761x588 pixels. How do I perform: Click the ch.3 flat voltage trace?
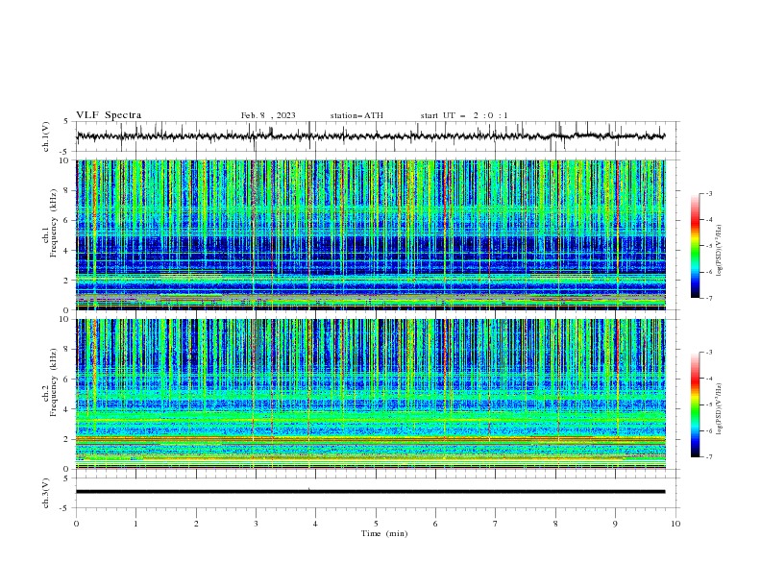(371, 492)
